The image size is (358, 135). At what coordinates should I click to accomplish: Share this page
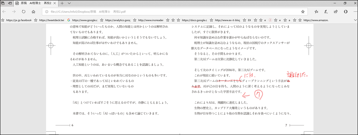tap(335, 12)
